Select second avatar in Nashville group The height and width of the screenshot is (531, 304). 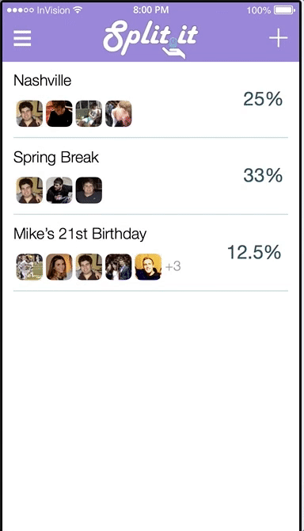(59, 114)
